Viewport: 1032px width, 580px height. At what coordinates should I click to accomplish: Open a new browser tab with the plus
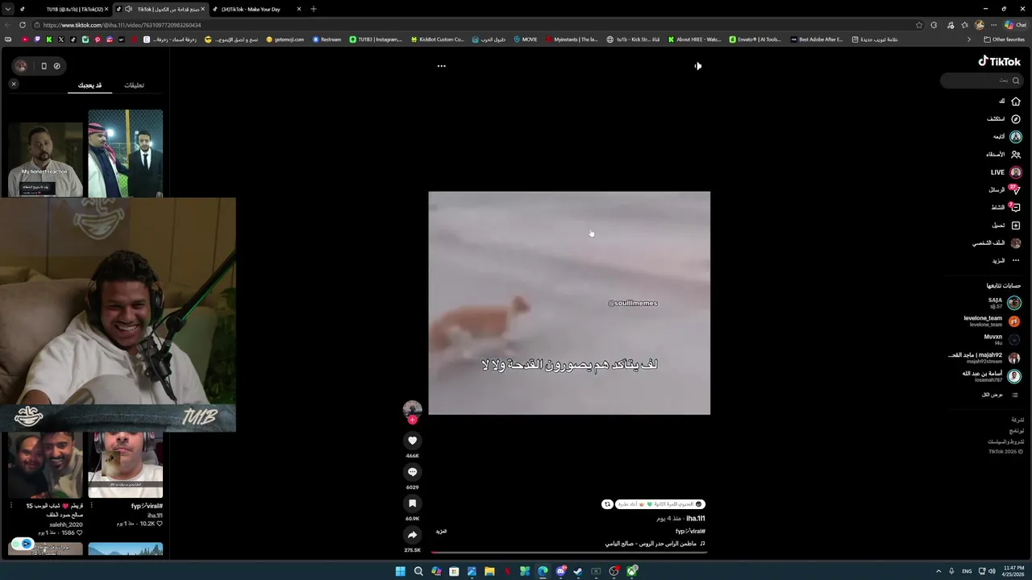(314, 9)
